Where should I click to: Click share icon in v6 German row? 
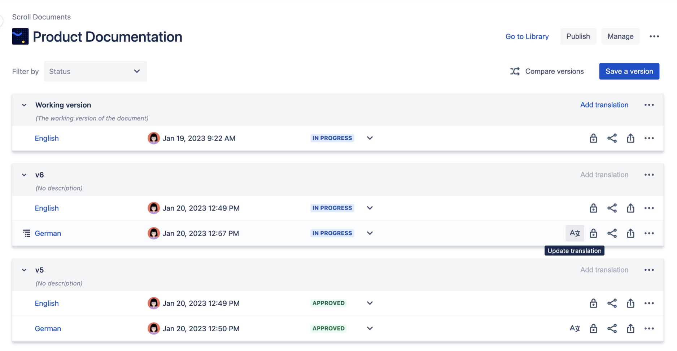(x=612, y=233)
